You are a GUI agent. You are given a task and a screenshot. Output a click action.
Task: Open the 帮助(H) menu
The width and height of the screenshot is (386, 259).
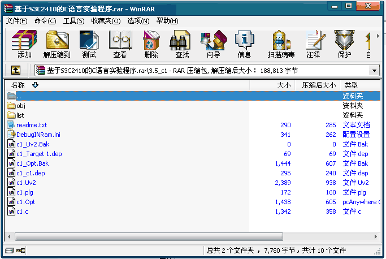167,21
